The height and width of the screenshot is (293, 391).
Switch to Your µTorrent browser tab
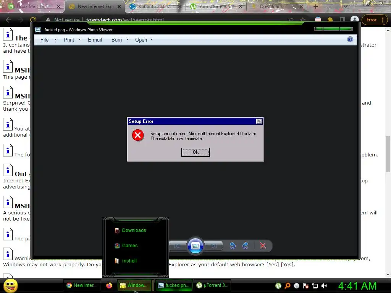[216, 6]
